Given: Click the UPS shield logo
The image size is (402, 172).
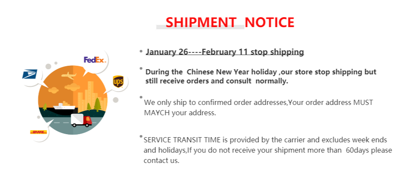Looking at the screenshot, I should (118, 82).
